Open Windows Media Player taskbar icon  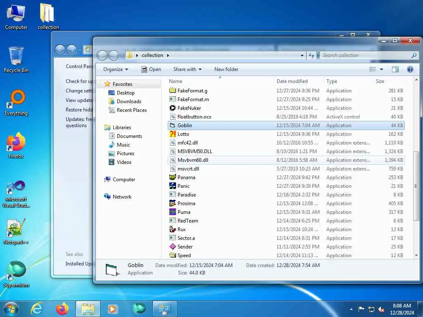pos(112,309)
